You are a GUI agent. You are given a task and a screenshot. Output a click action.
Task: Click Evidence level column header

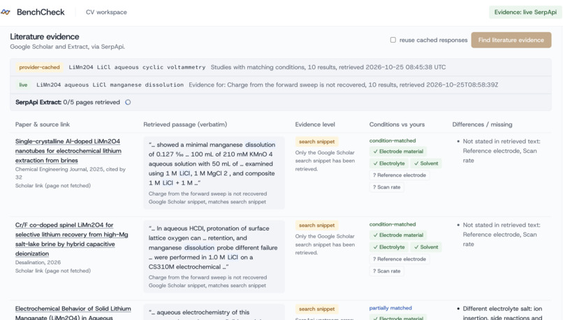(x=315, y=124)
